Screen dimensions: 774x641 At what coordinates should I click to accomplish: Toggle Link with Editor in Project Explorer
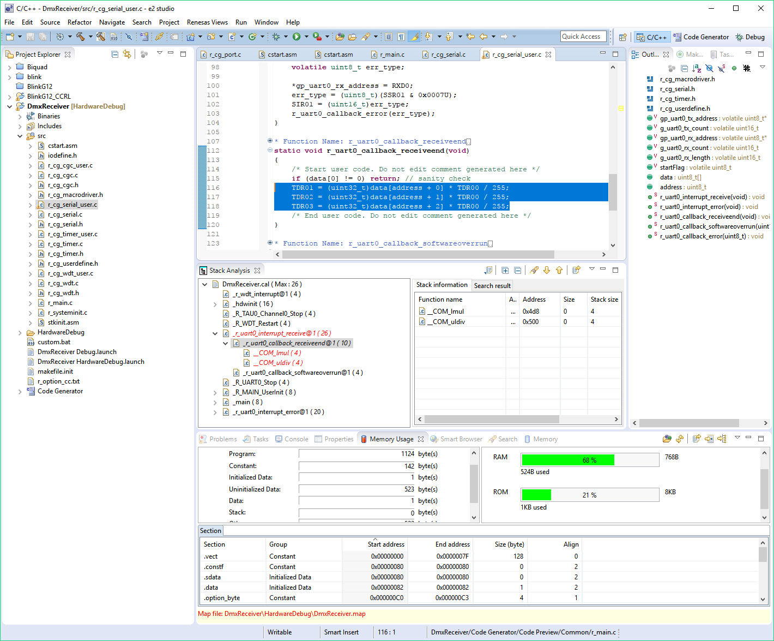pyautogui.click(x=127, y=54)
